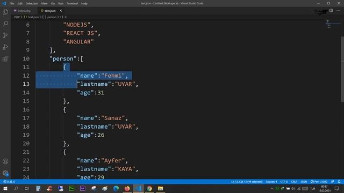Open Task View on the taskbar
Image resolution: width=344 pixels, height=193 pixels.
(27, 188)
